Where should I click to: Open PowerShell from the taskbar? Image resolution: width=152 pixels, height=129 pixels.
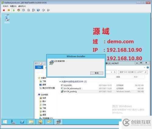pos(22,122)
